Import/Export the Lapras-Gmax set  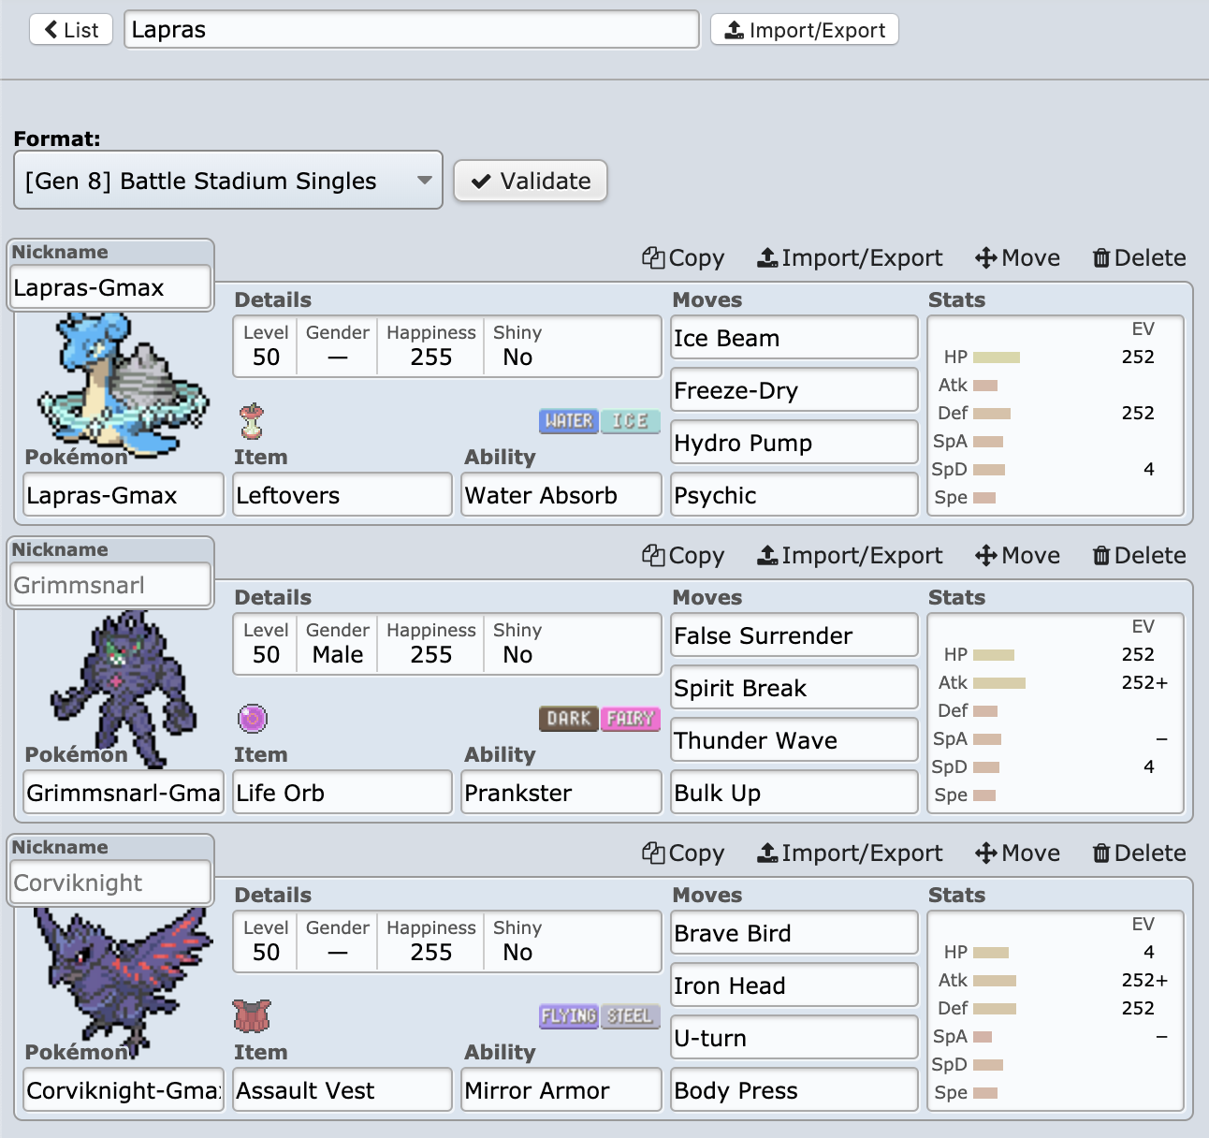850,258
